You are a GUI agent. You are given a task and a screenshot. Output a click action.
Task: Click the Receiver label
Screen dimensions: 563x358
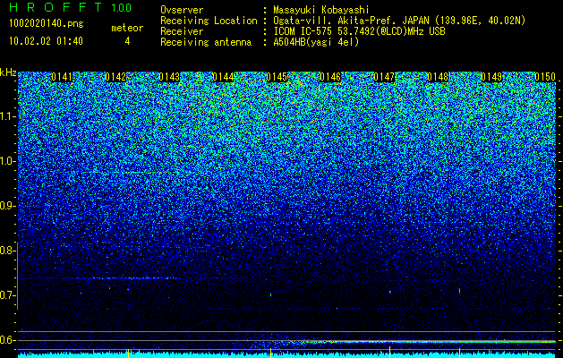(182, 31)
